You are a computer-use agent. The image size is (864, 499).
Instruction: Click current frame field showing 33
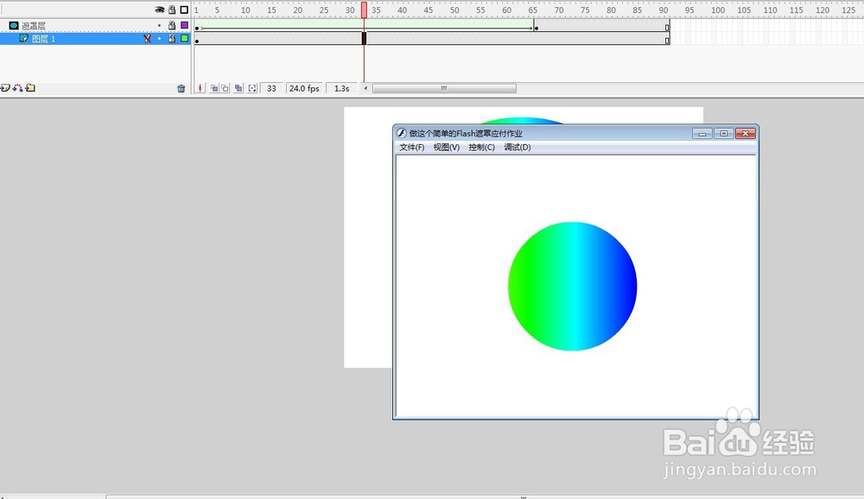(x=271, y=88)
